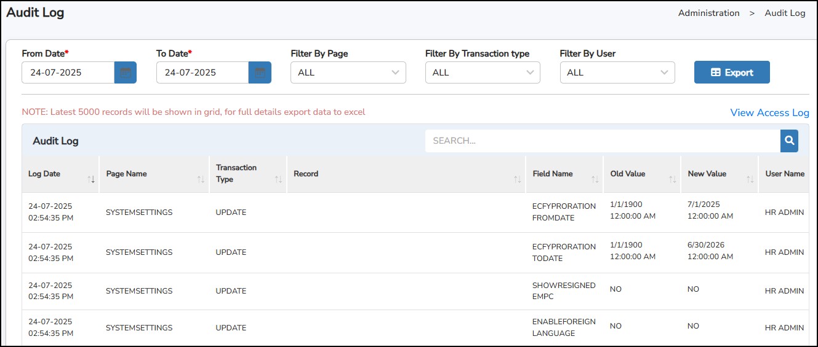Sort by Page Name column arrows
Viewport: 818px width, 347px height.
pos(201,179)
